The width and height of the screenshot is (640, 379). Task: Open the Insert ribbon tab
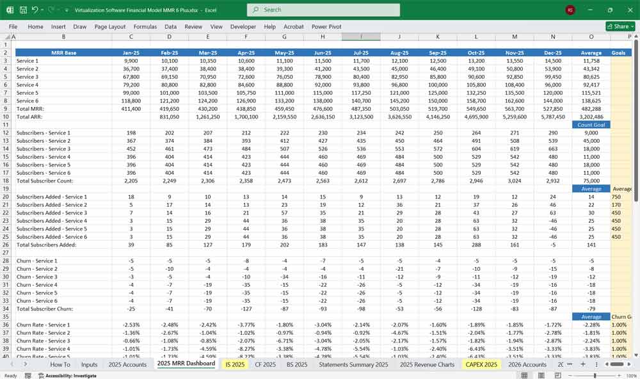pyautogui.click(x=58, y=26)
